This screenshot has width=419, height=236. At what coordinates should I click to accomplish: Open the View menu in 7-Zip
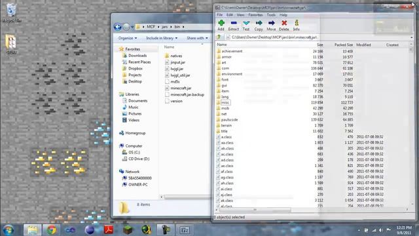[240, 15]
